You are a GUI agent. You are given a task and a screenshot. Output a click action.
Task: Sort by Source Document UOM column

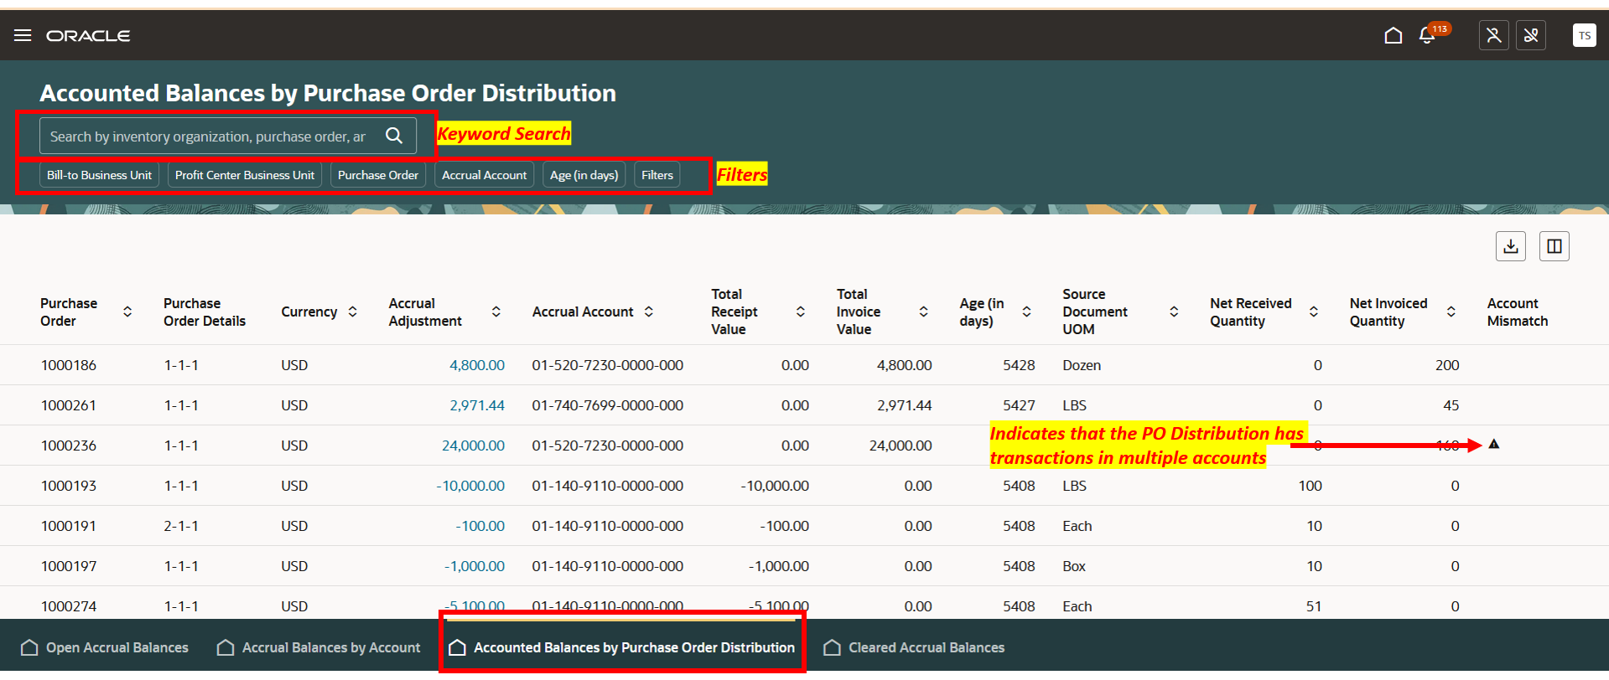point(1175,312)
